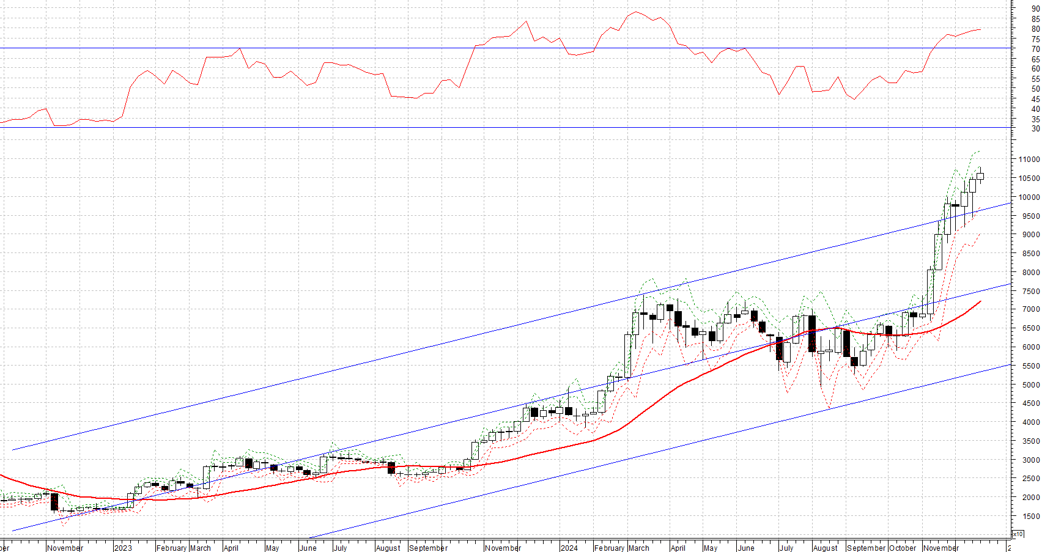The width and height of the screenshot is (1042, 552).
Task: Select the 7500 price axis label
Action: click(x=1030, y=292)
